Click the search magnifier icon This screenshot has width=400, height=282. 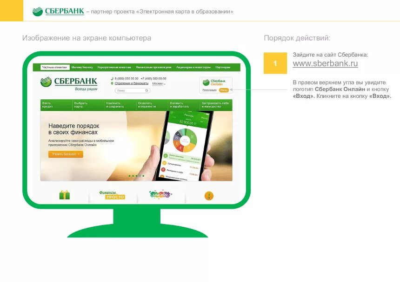(x=147, y=90)
